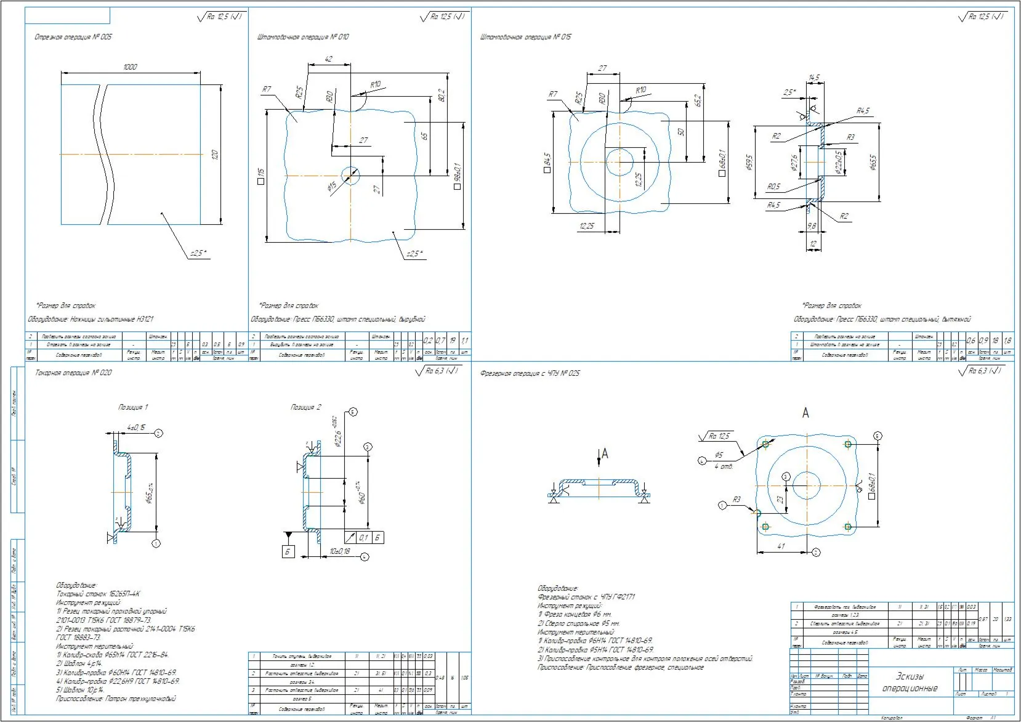Select the 120 height dimension of the strip
Viewport: 1021px width, 722px height.
tap(215, 155)
